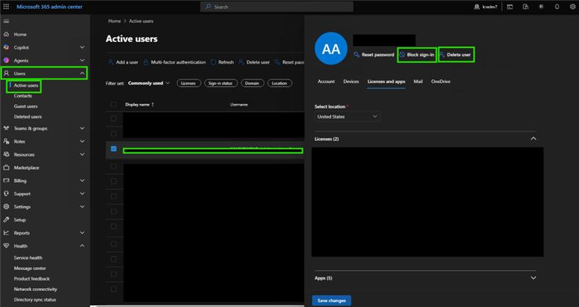Click the Settings gear icon in sidebar
579x307 pixels.
(7, 207)
